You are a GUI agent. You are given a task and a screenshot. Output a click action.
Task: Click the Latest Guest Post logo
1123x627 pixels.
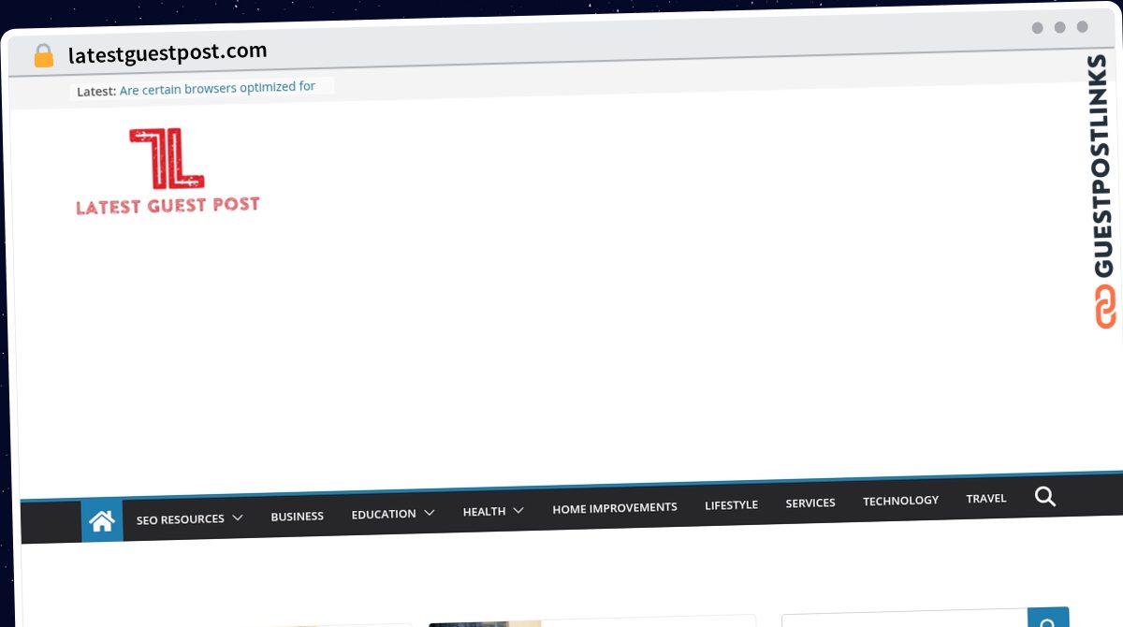(x=168, y=172)
